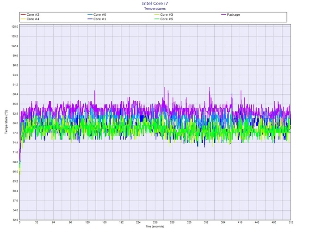Click the lime Core #3 color line

pyautogui.click(x=157, y=15)
